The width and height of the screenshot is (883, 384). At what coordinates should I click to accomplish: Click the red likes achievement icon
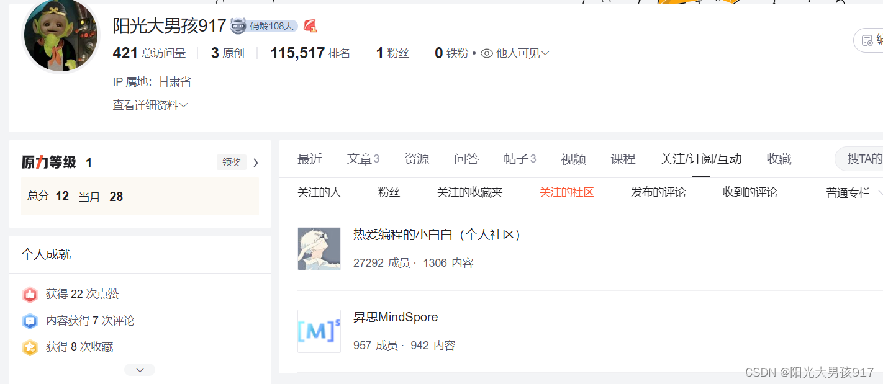tap(30, 294)
